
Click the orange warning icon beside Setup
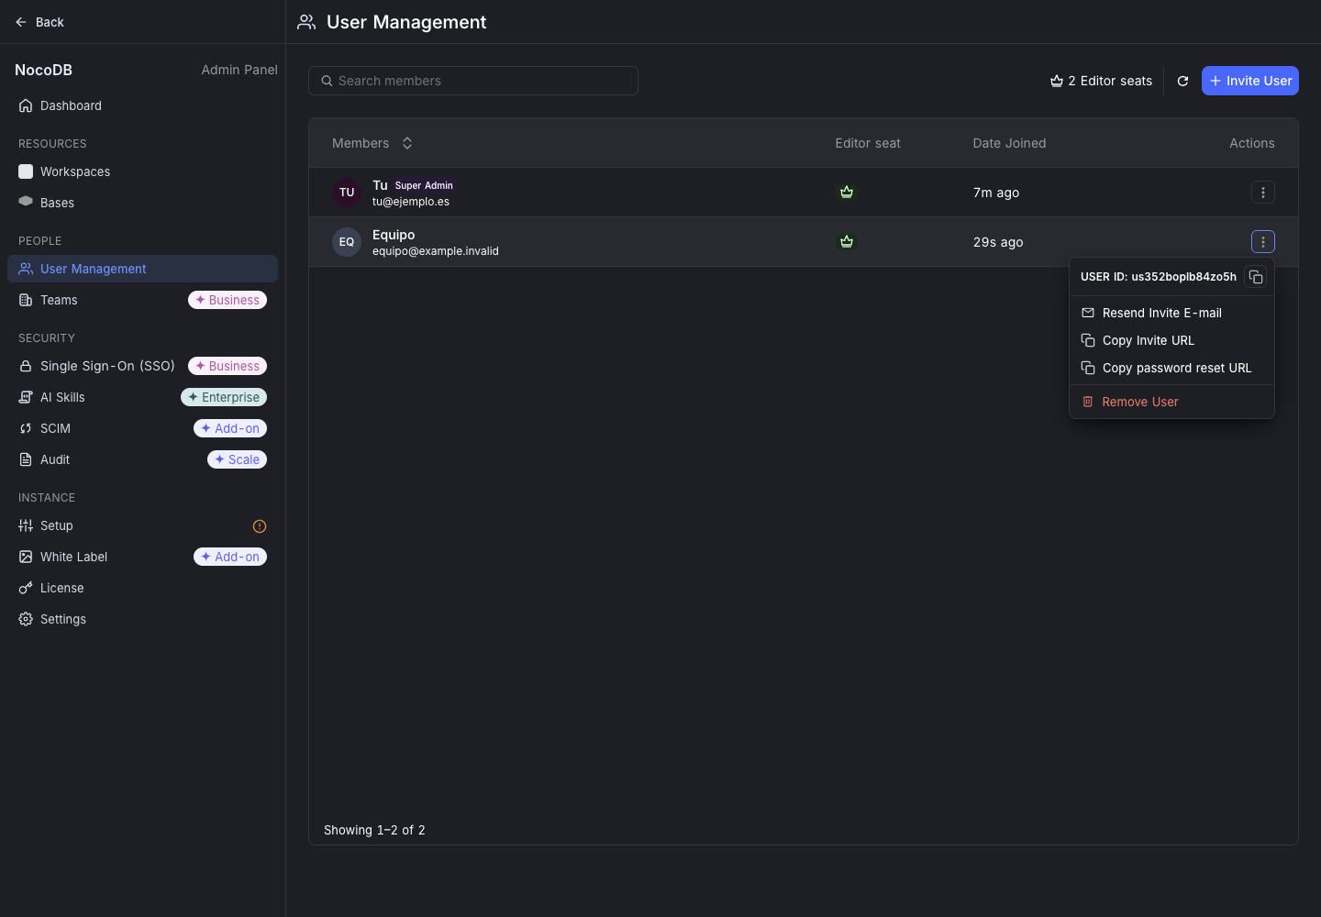pyautogui.click(x=260, y=526)
